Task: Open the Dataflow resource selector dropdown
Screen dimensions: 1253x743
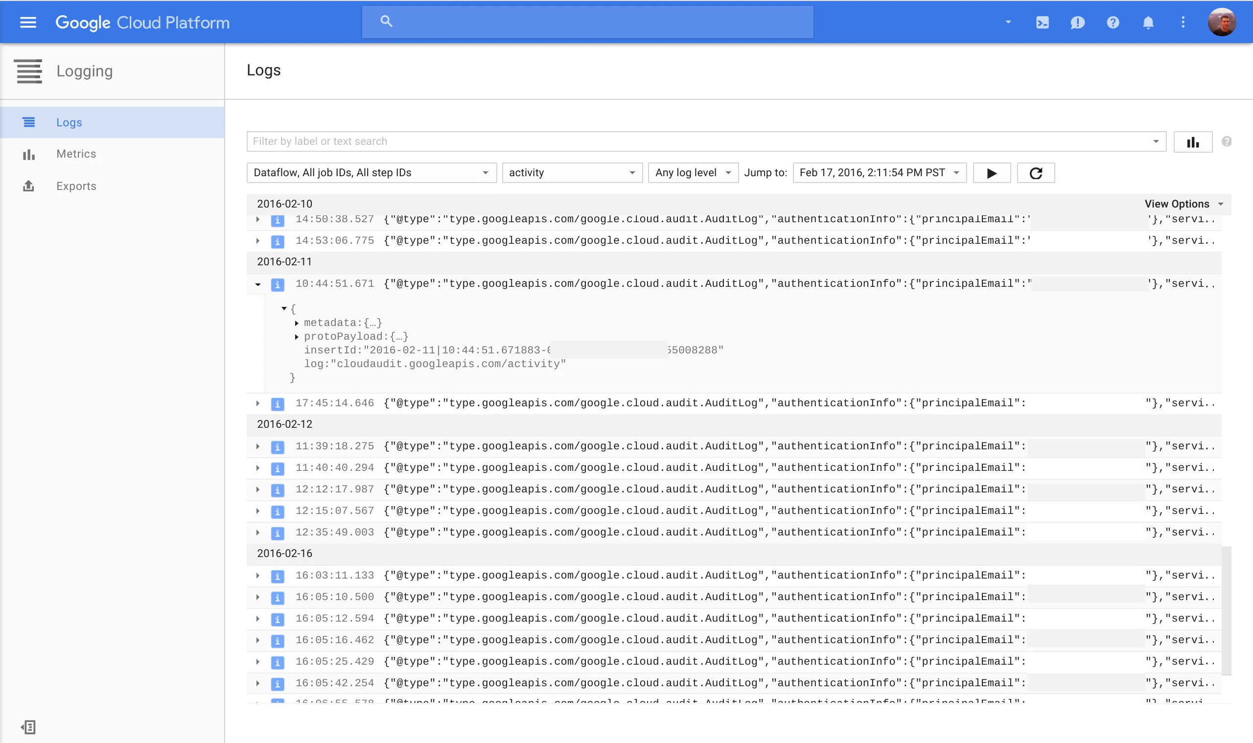Action: tap(371, 173)
